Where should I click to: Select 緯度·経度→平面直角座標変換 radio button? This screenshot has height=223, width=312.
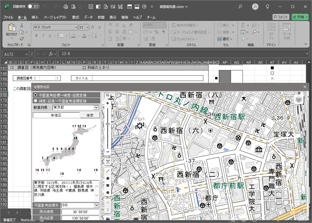coord(36,101)
